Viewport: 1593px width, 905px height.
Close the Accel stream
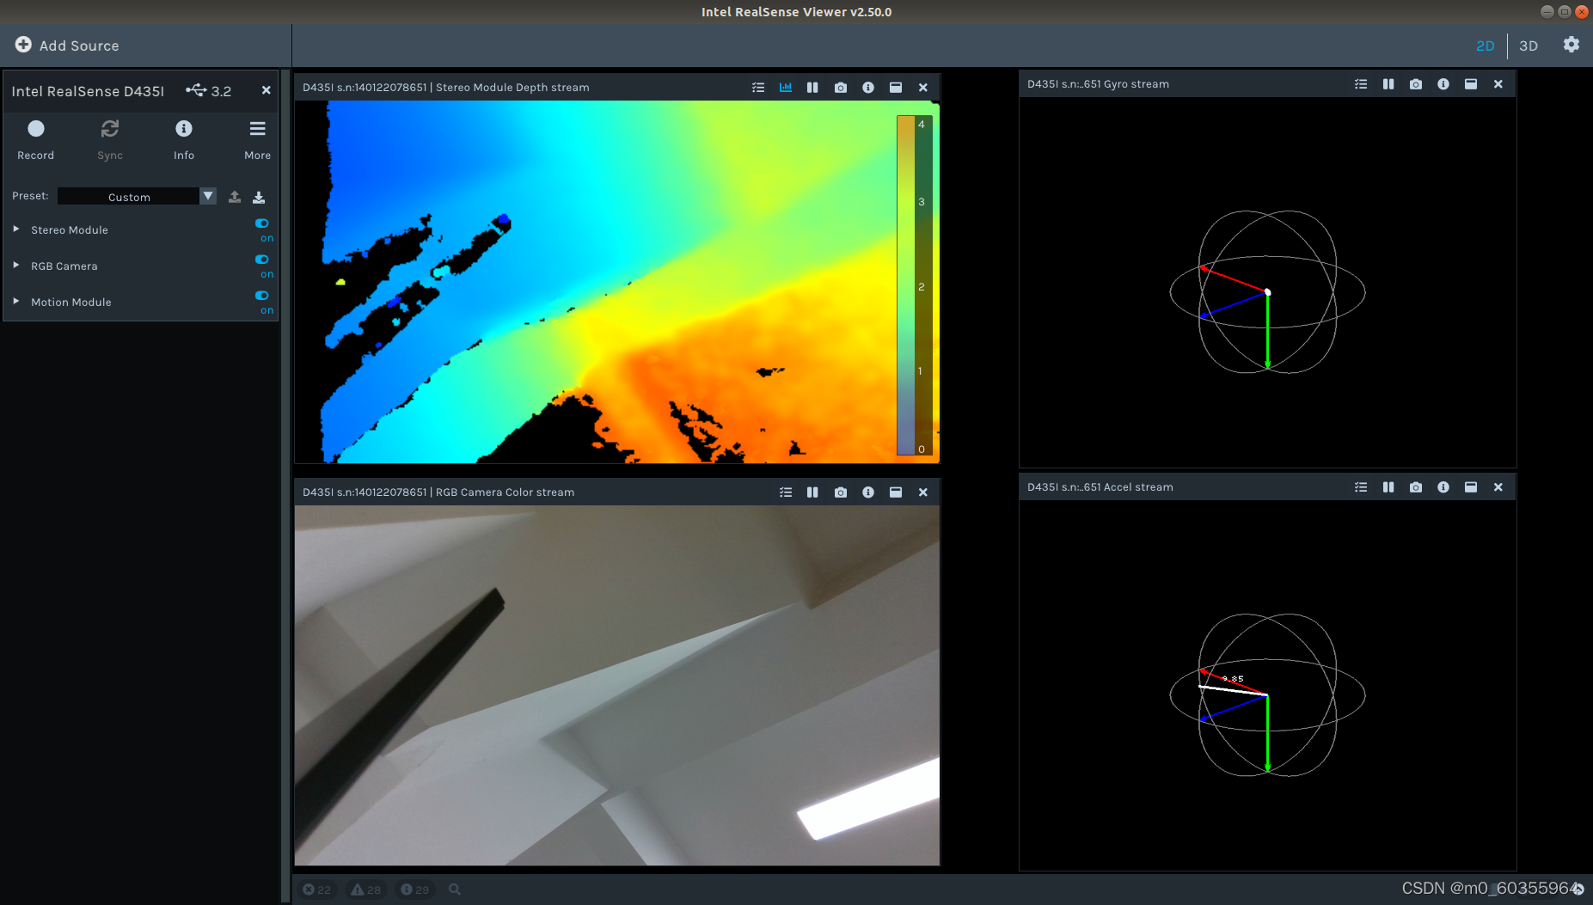(1498, 487)
